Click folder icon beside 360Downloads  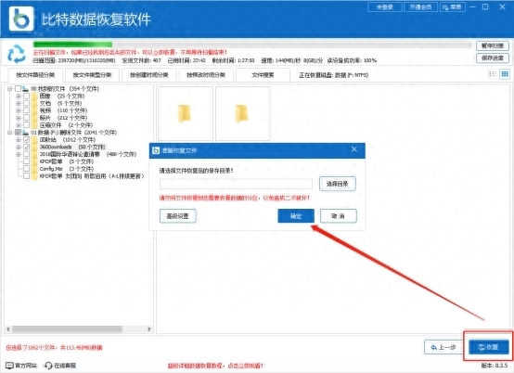(34, 147)
